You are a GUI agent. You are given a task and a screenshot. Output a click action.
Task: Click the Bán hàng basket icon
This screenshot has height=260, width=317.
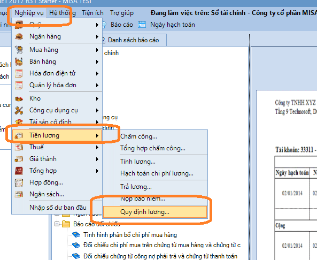tap(19, 62)
